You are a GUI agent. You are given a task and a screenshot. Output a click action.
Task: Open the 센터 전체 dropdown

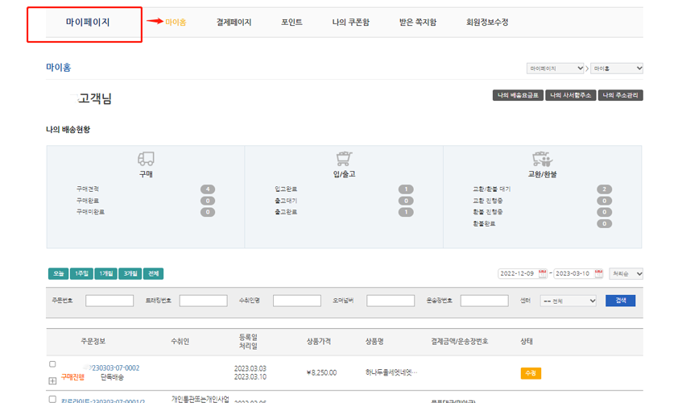coord(568,301)
